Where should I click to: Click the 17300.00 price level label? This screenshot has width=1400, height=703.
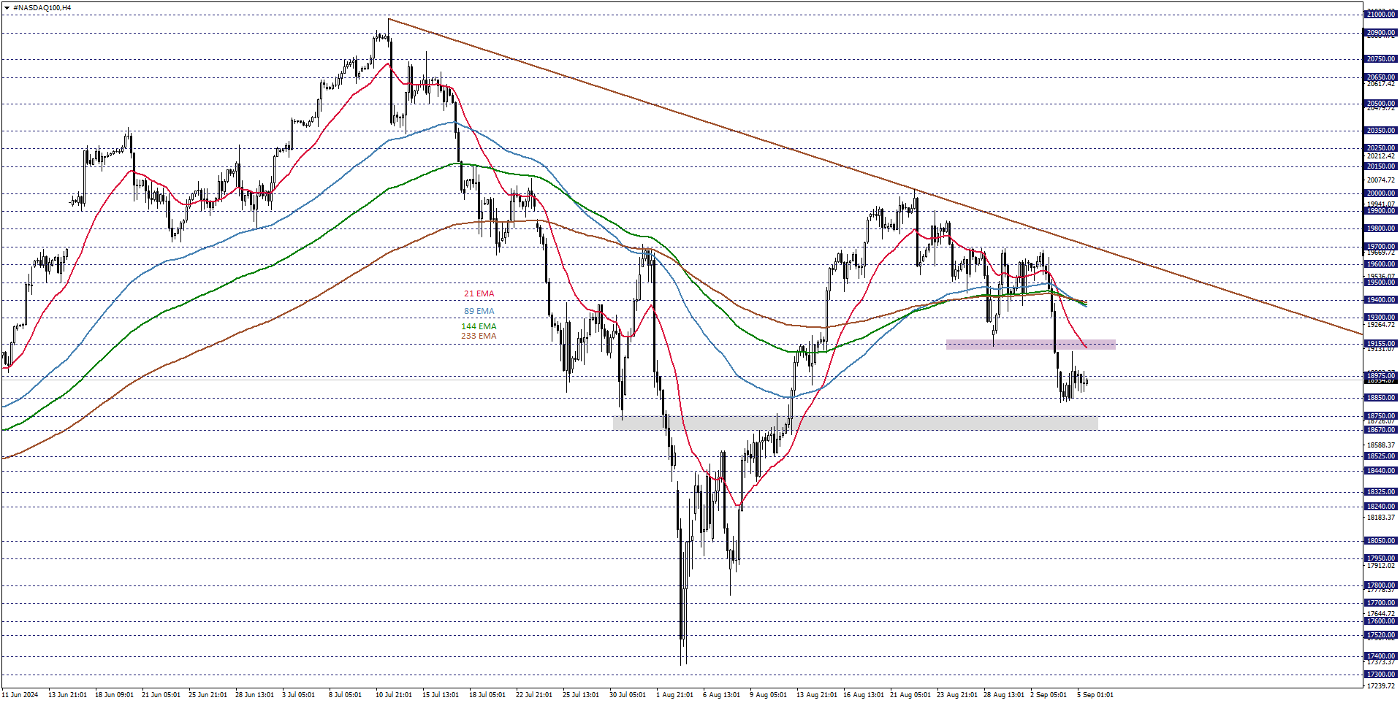[x=1380, y=675]
